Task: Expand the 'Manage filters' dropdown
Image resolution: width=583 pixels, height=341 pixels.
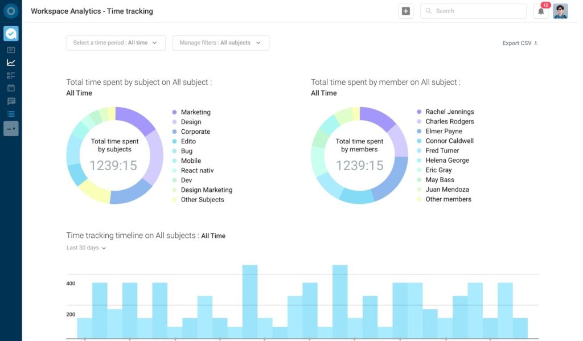Action: [220, 43]
